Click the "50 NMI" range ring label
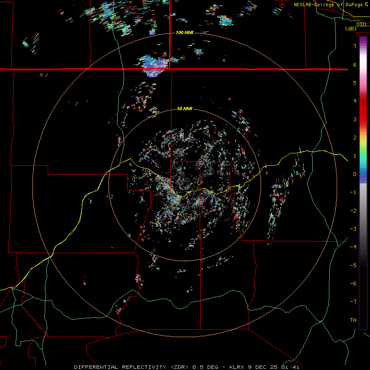This screenshot has width=370, height=370. tap(185, 109)
